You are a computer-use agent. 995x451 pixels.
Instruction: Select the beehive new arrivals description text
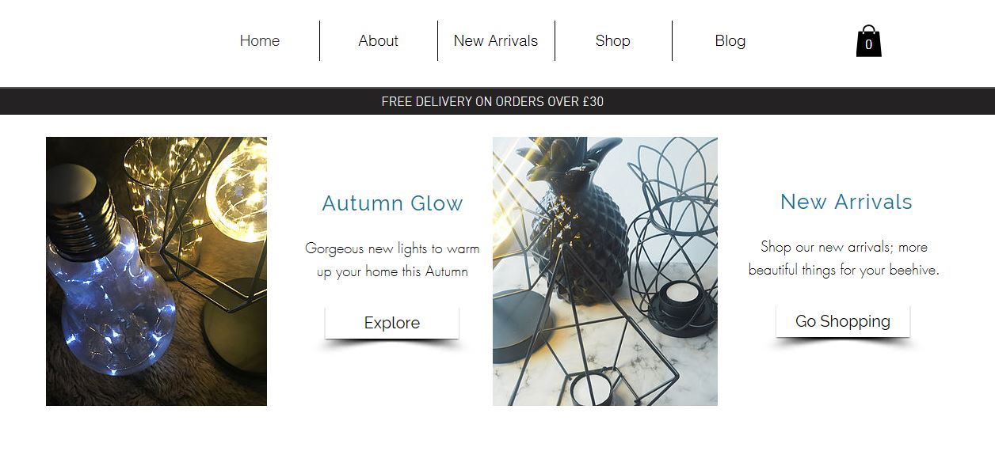coord(844,259)
